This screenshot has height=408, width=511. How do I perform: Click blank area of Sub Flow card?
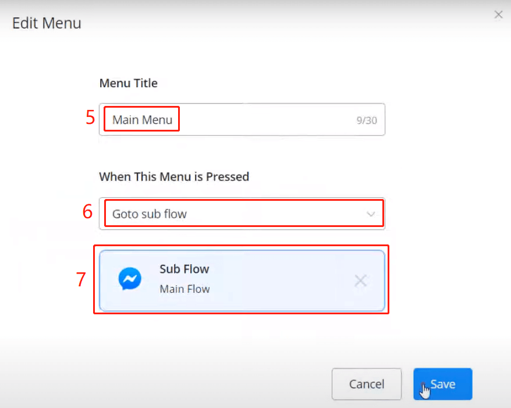point(279,281)
